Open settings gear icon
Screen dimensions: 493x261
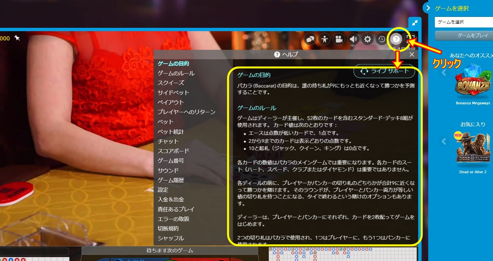(x=367, y=39)
